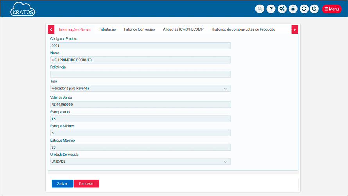This screenshot has height=196, width=348.
Task: Open the red Menu button
Action: pos(332,9)
